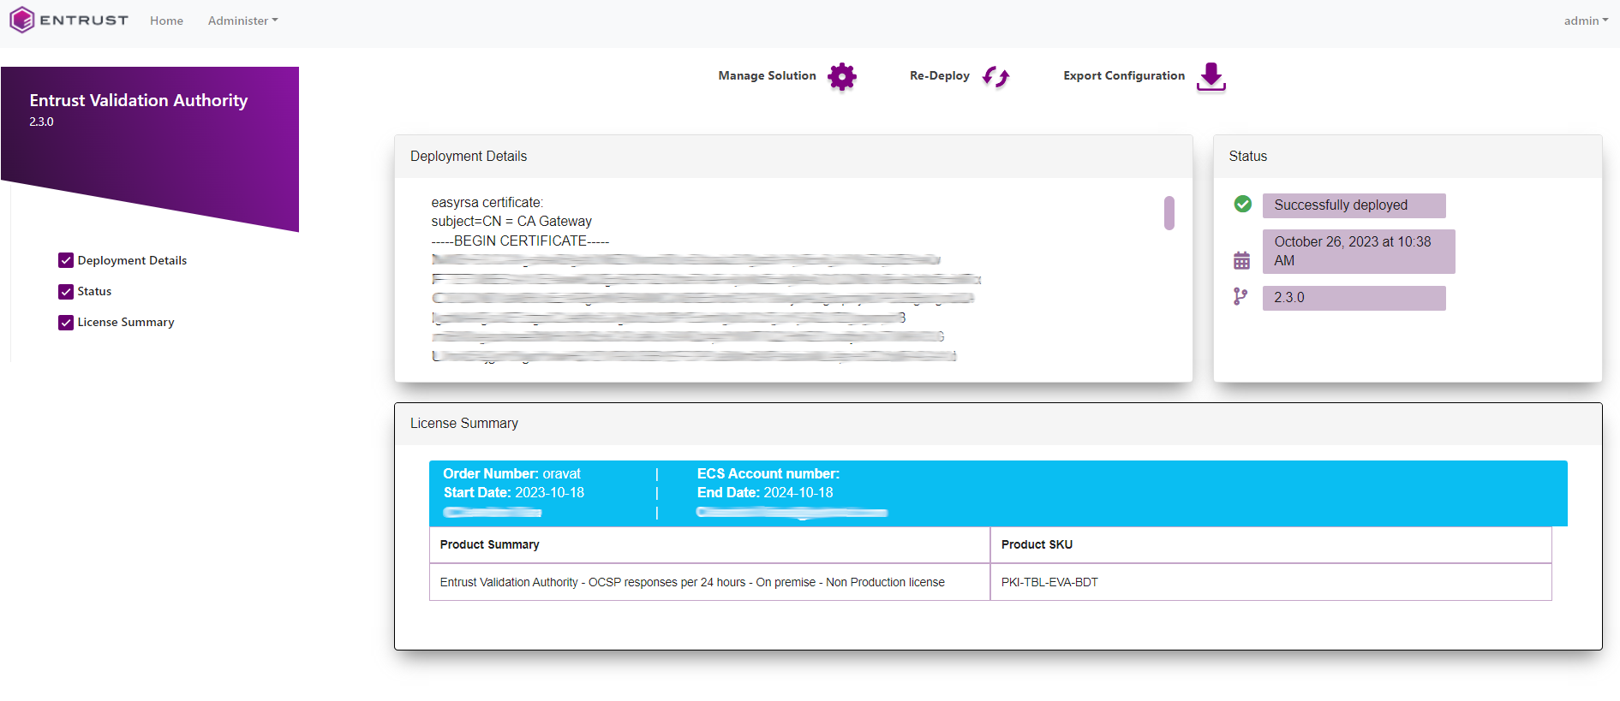Click the Product Summary column header

click(x=709, y=544)
